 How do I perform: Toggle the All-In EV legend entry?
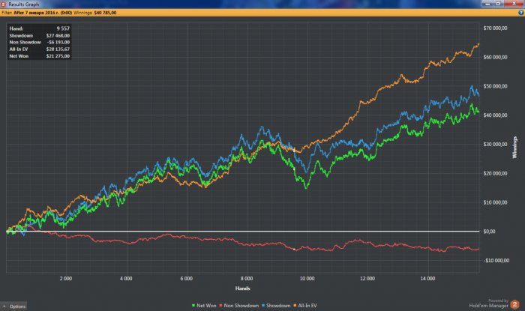point(305,306)
